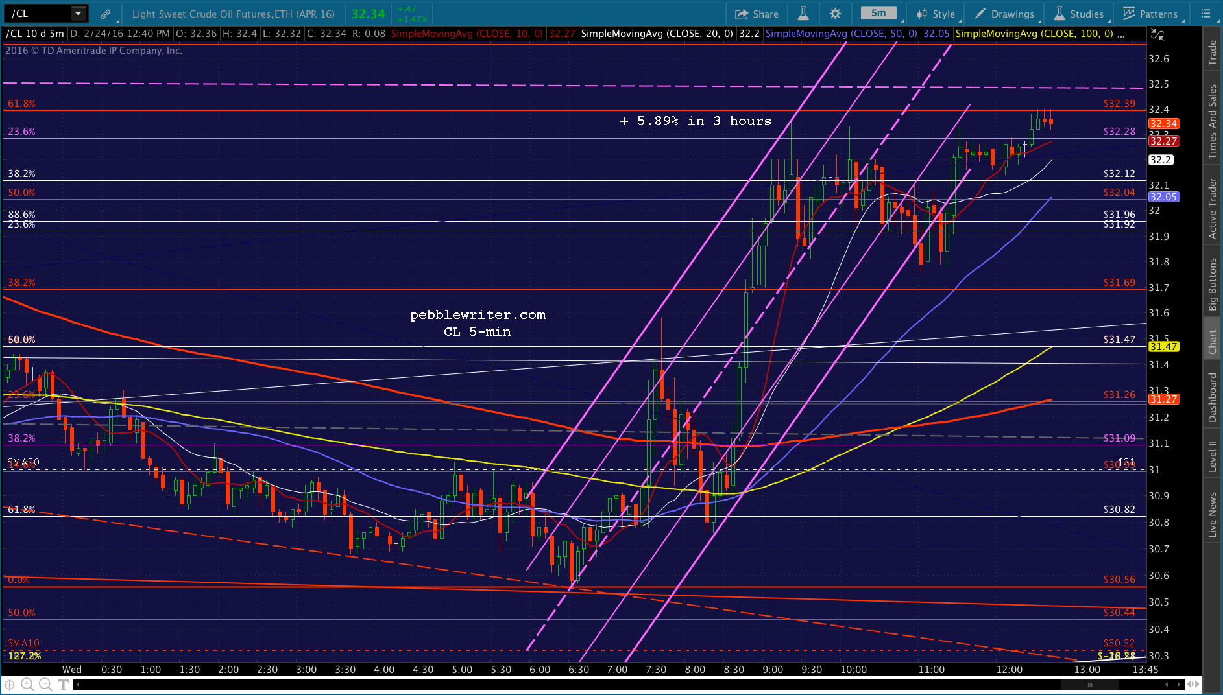Open the Patterns menu
The width and height of the screenshot is (1223, 695).
[1150, 14]
